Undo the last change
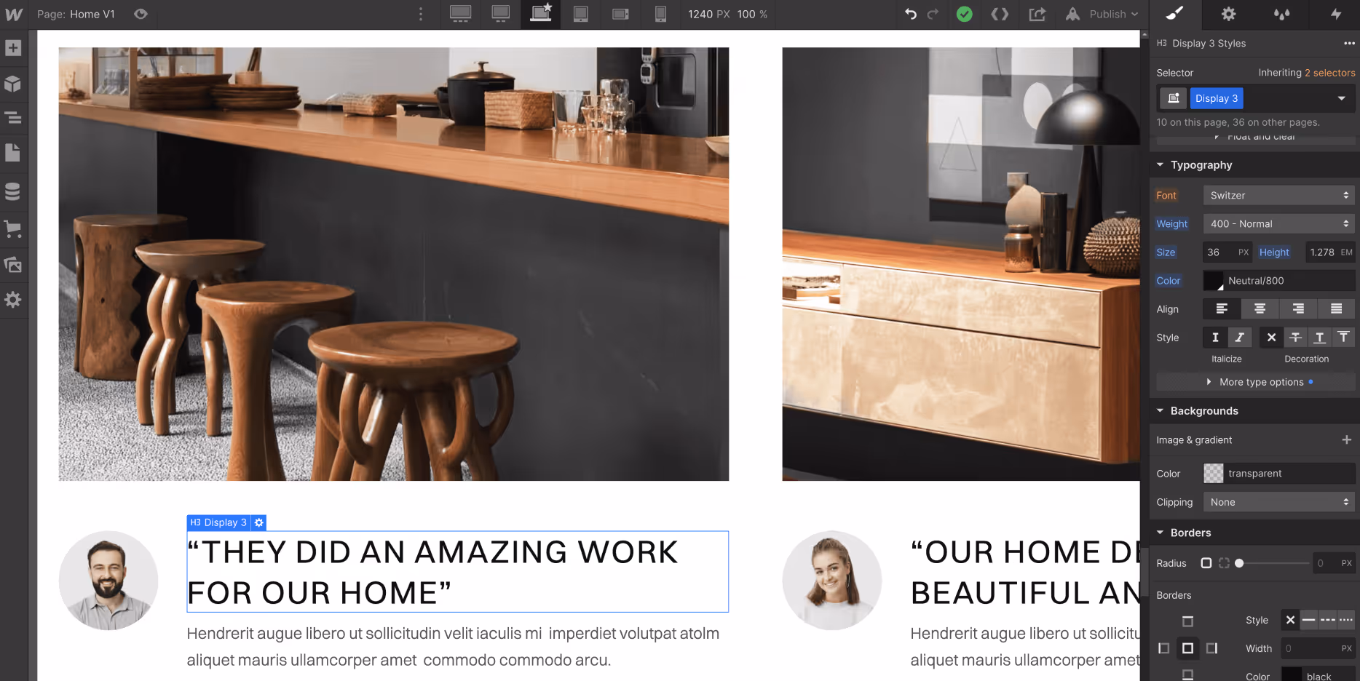The height and width of the screenshot is (681, 1360). [911, 14]
